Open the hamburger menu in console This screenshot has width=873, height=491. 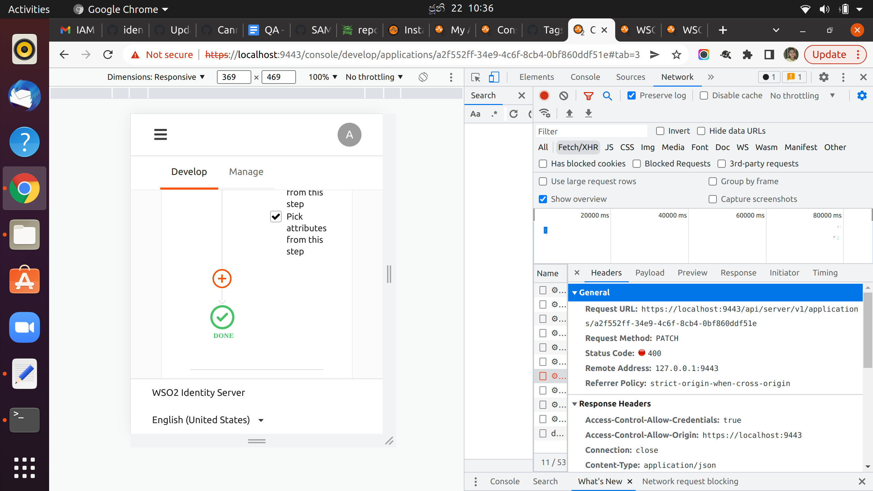tap(160, 135)
